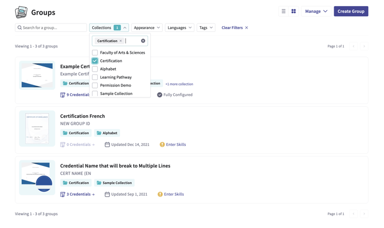384x228 pixels.
Task: Click the Create Group button
Action: (351, 11)
